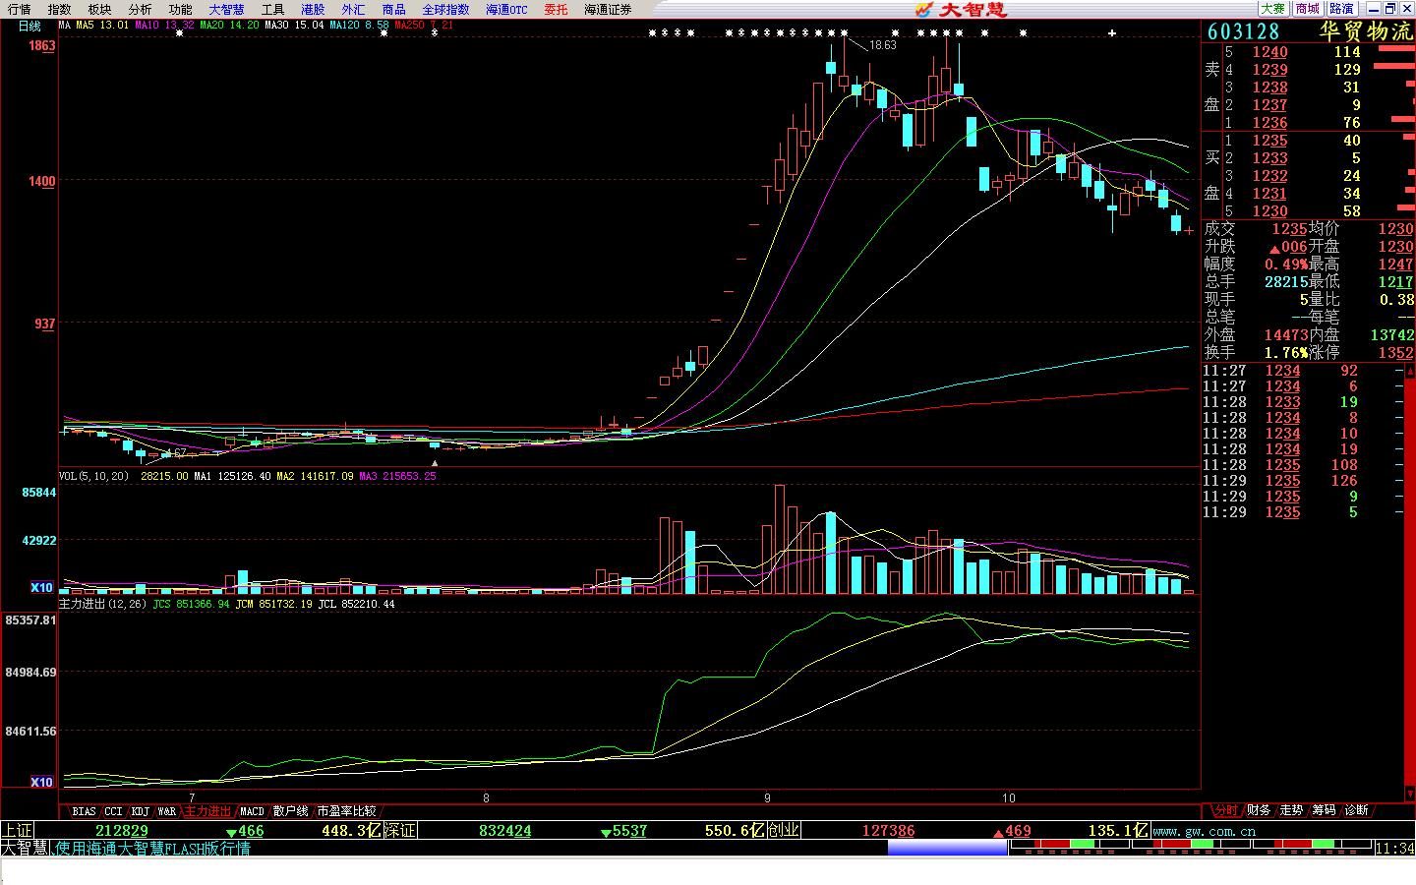Click the X10 multiplier on 主力进出 panel
This screenshot has height=885, width=1416.
(x=41, y=783)
